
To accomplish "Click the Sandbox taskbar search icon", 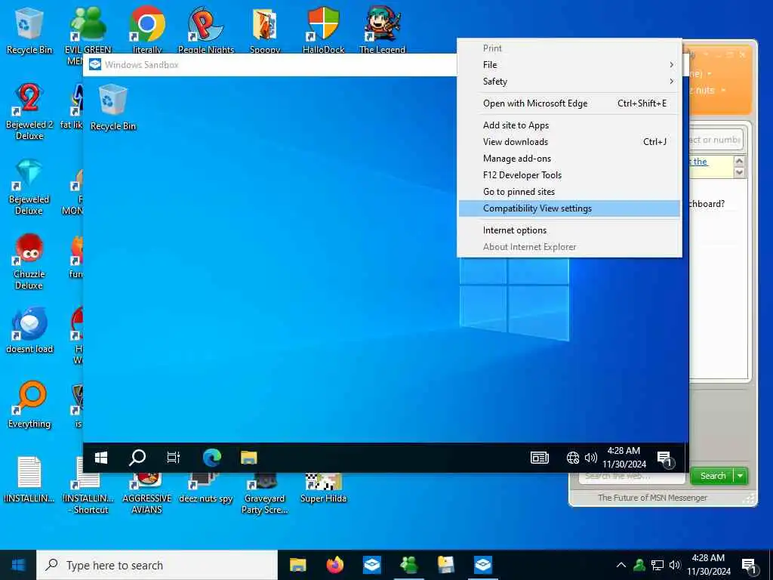I will point(137,458).
